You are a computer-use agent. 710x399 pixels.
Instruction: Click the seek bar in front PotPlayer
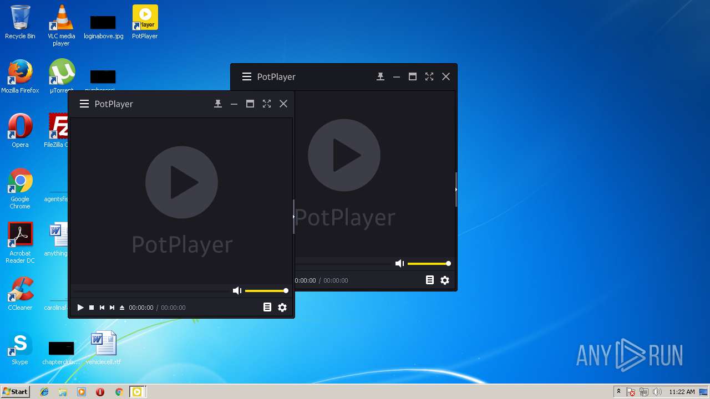point(151,290)
